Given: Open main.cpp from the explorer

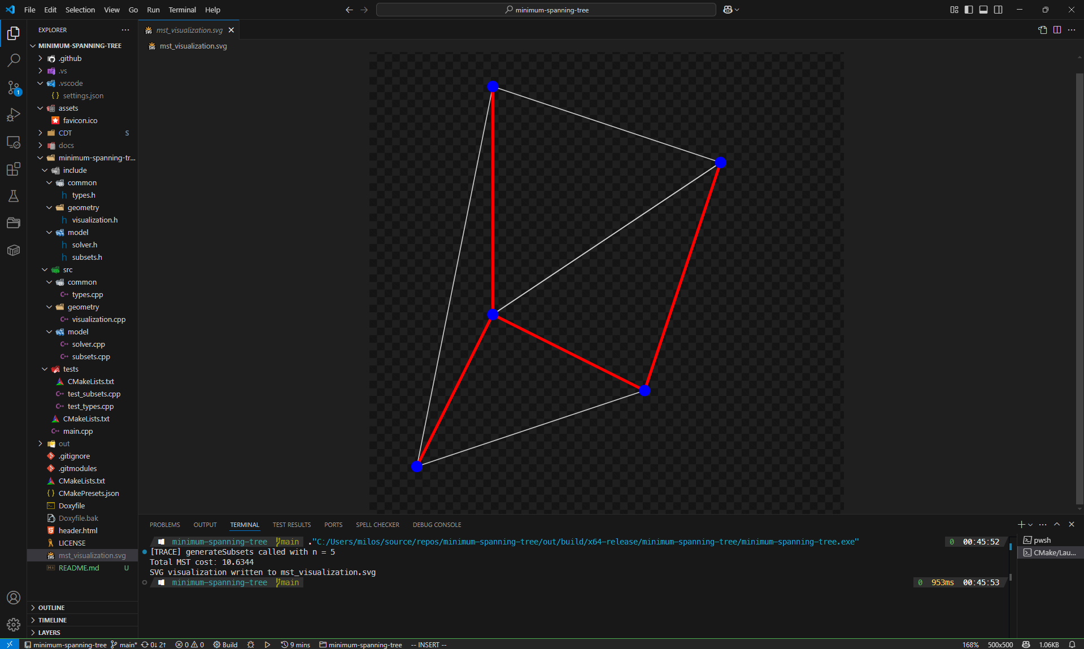Looking at the screenshot, I should click(x=78, y=432).
